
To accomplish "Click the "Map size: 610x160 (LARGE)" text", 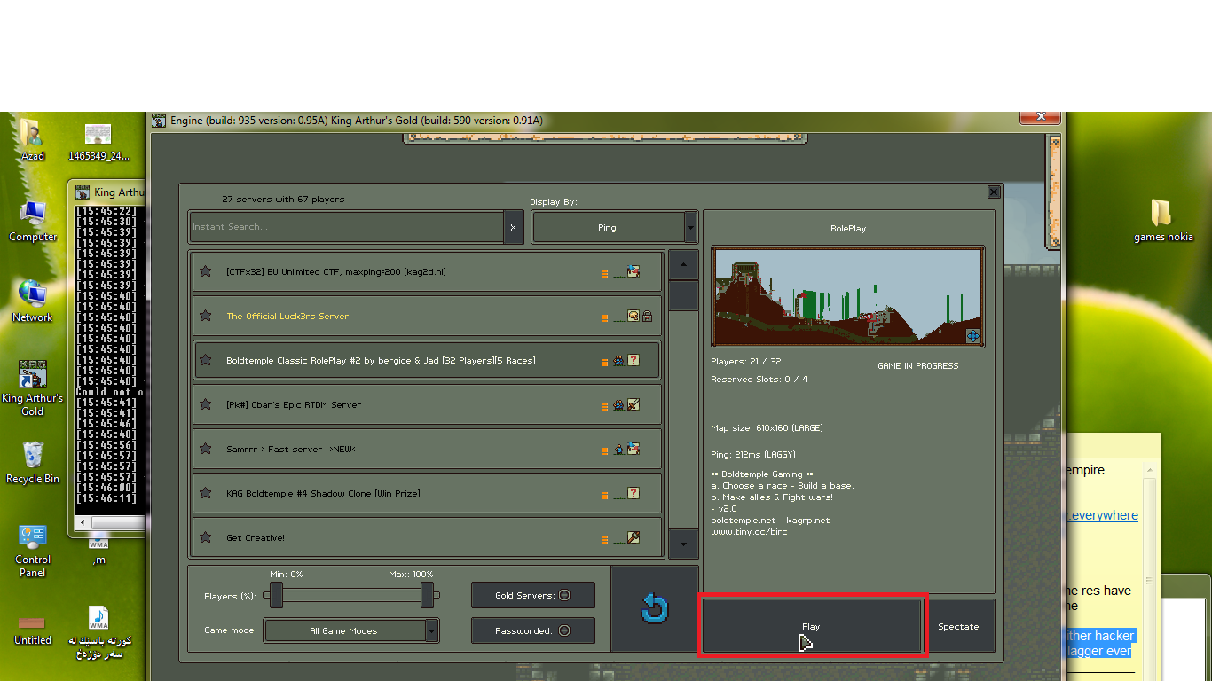I will tap(767, 428).
